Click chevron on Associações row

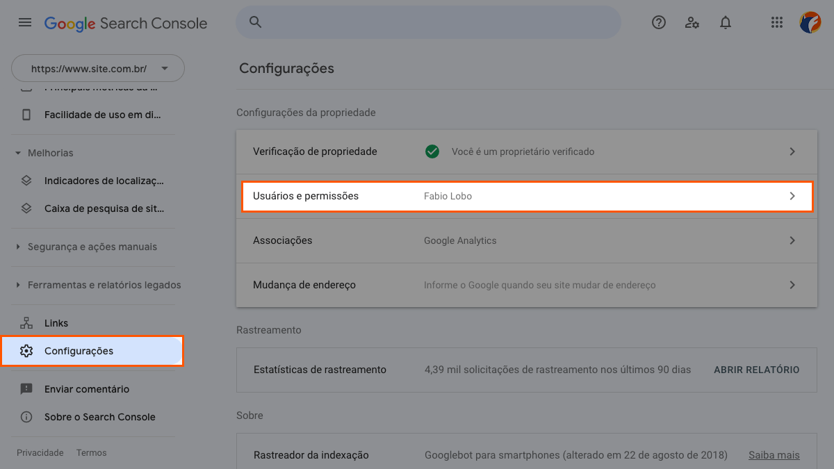click(x=792, y=240)
